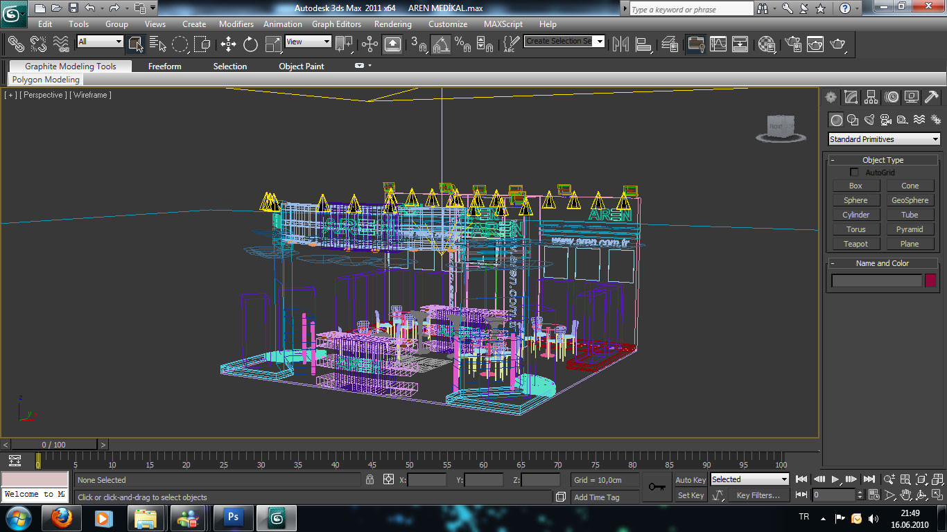Open the Modifiers menu
947x532 pixels.
coord(236,24)
